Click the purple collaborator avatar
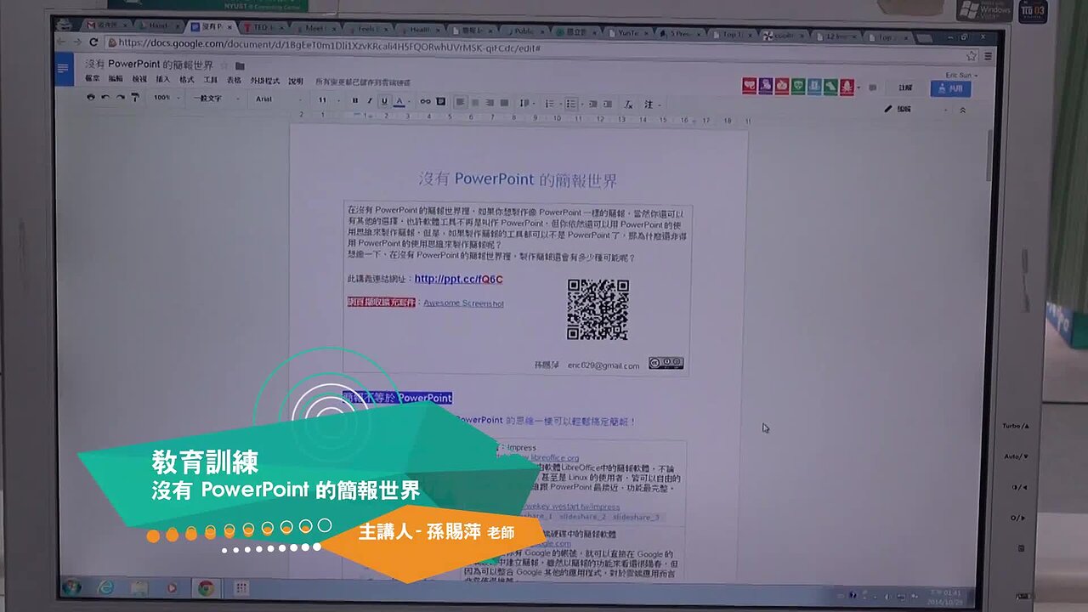The height and width of the screenshot is (612, 1088). [x=766, y=86]
